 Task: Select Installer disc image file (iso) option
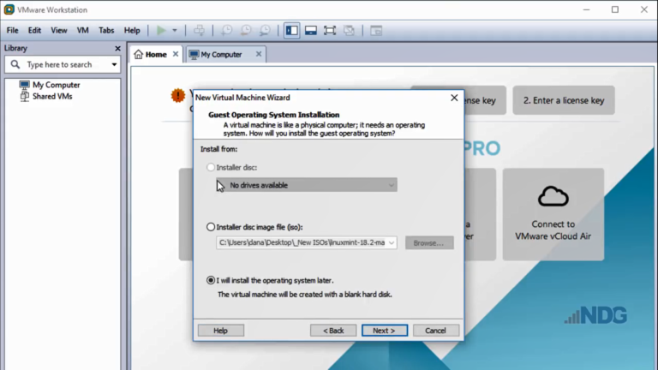click(211, 227)
